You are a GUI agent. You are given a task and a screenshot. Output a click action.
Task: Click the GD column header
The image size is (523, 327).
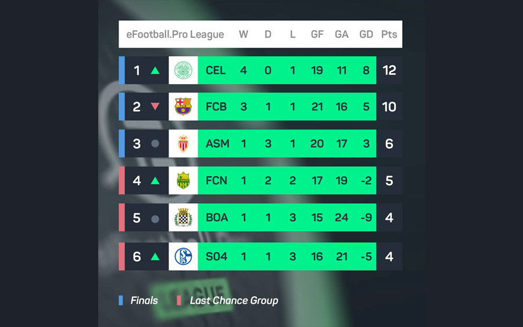click(x=366, y=34)
